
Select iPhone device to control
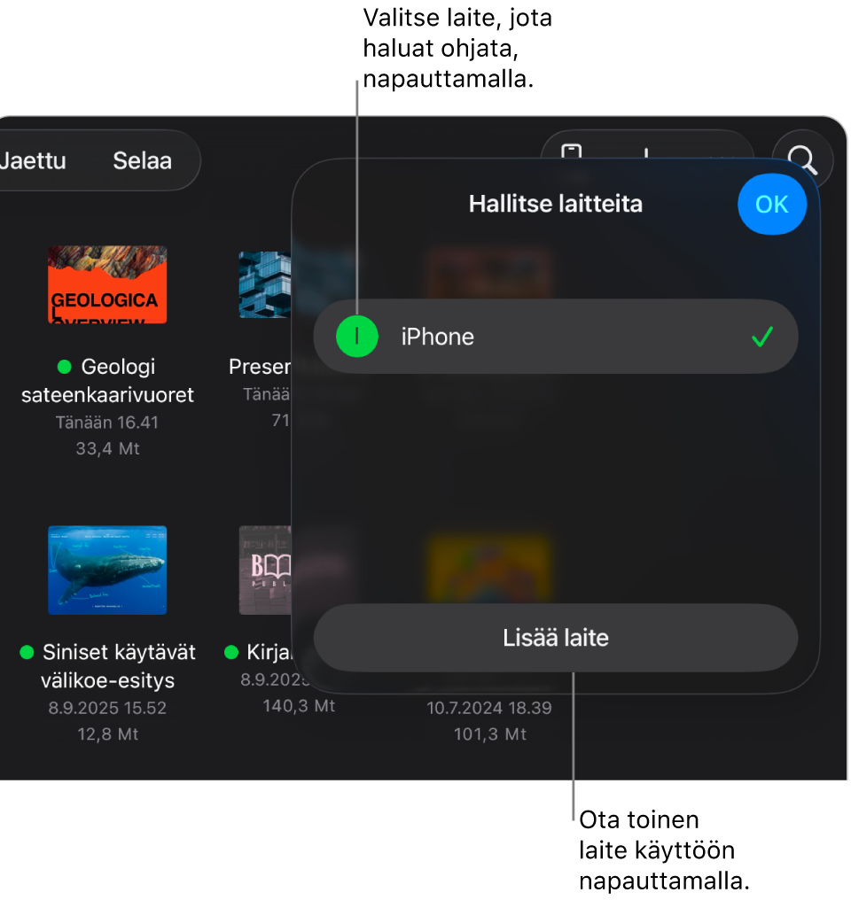pyautogui.click(x=555, y=337)
